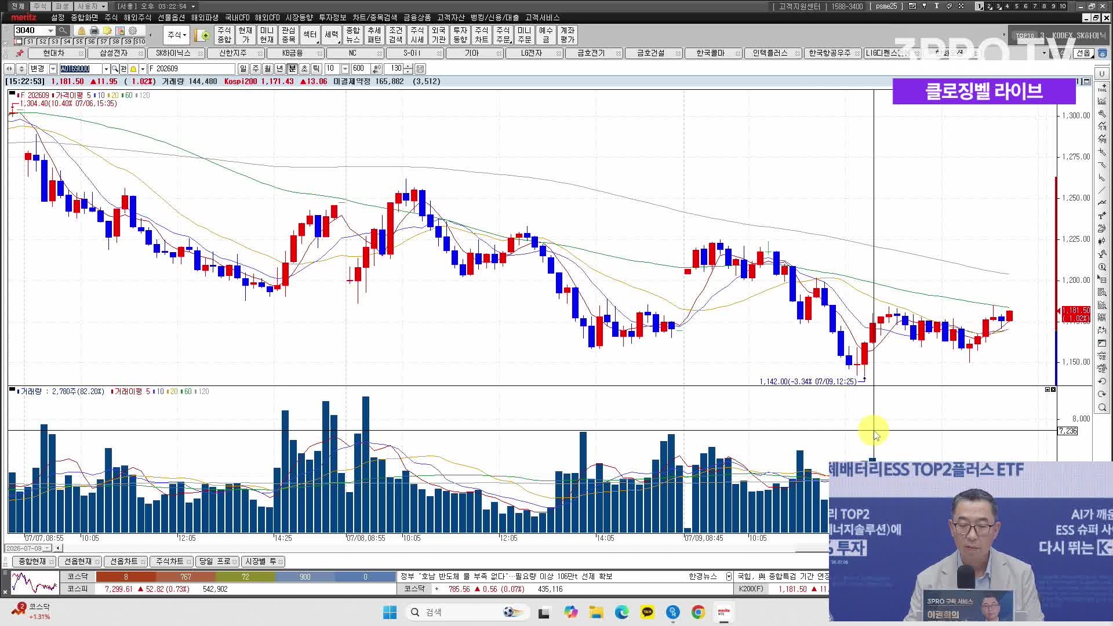1113x626 pixels.
Task: Click the lock icon in top toolbar
Action: (82, 31)
